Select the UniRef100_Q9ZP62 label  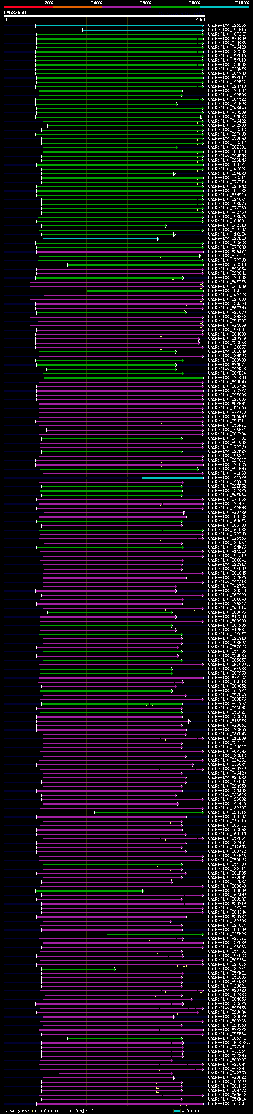click(x=227, y=486)
